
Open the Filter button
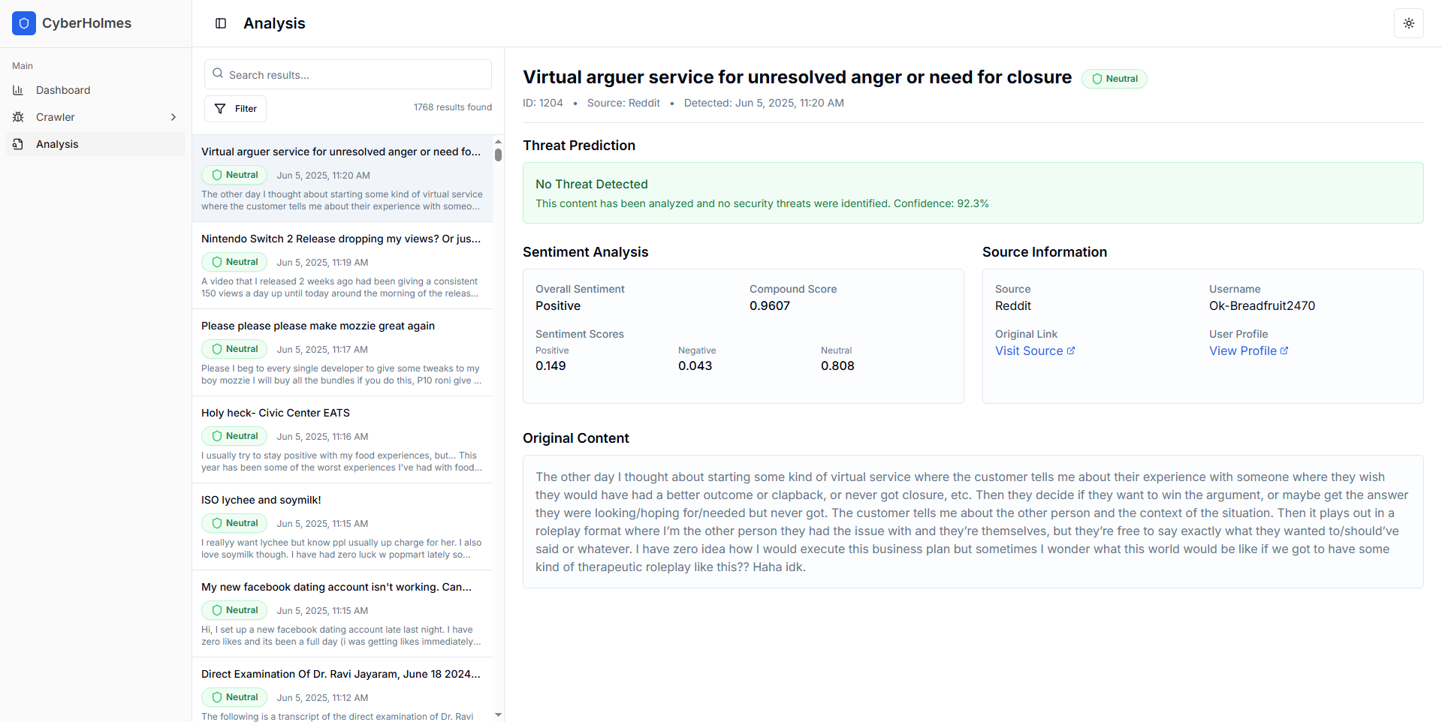tap(235, 109)
